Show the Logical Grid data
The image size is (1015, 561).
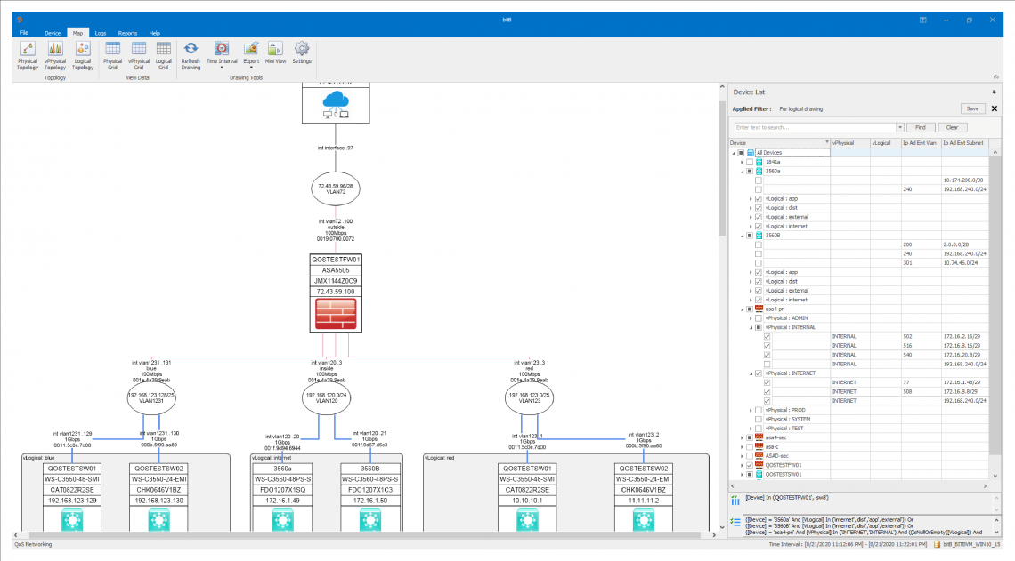click(x=163, y=56)
